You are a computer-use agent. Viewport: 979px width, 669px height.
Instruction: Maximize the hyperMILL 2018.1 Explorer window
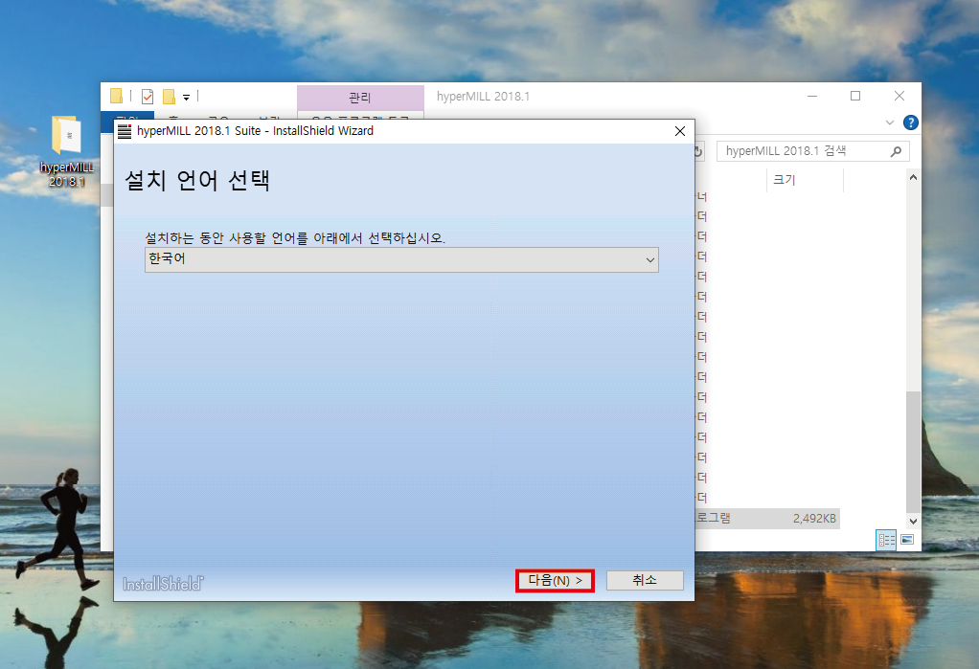click(855, 96)
